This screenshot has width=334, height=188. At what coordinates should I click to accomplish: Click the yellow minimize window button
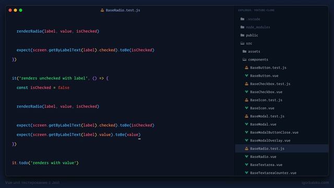click(x=15, y=10)
